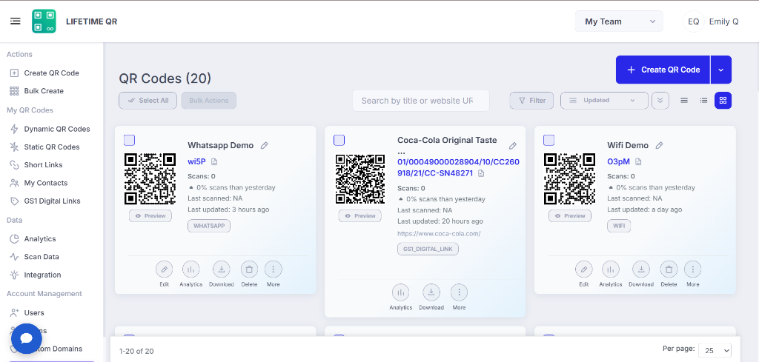Open More options on Whatsapp Demo card
This screenshot has width=759, height=362.
coord(273,269)
